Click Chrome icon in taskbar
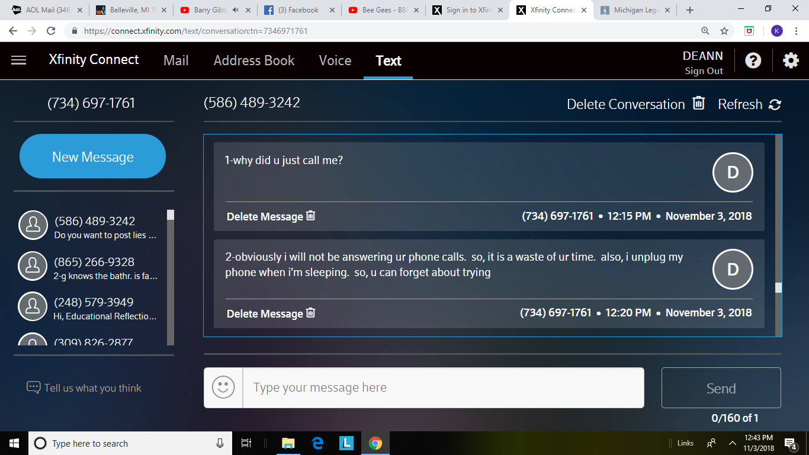This screenshot has width=809, height=455. pos(375,443)
